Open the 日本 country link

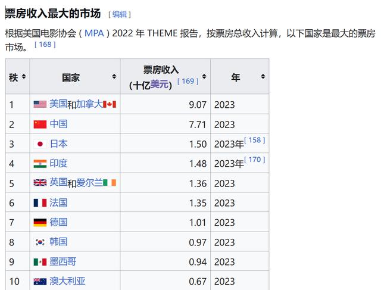(58, 144)
